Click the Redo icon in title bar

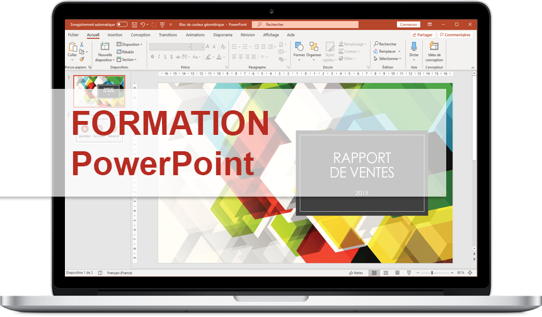click(154, 25)
